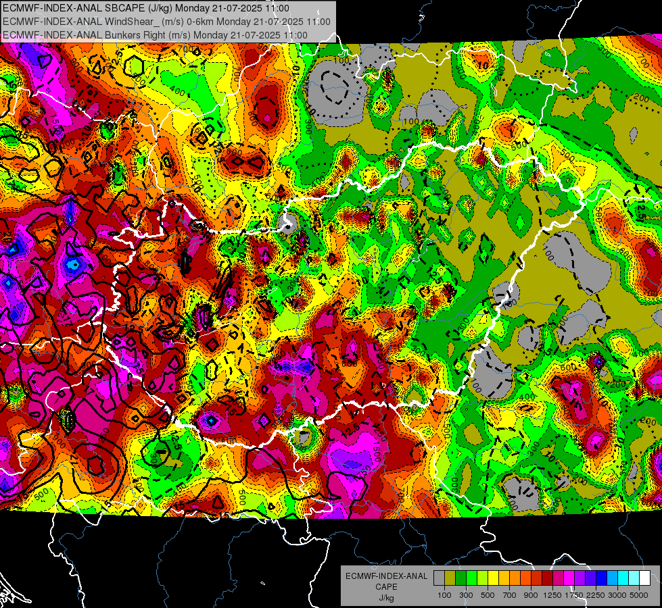The width and height of the screenshot is (662, 608).
Task: Pick the lime yellow-green legend swatch
Action: coord(482,578)
